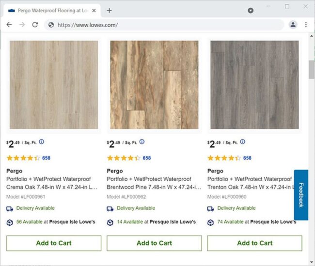Click the scrollbar up arrow
The width and height of the screenshot is (315, 266).
[x=312, y=36]
